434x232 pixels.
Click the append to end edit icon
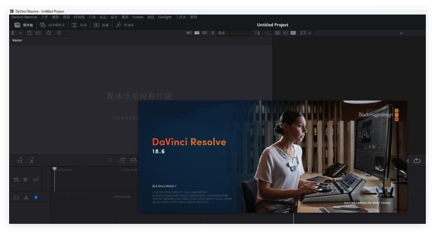[x=122, y=160]
